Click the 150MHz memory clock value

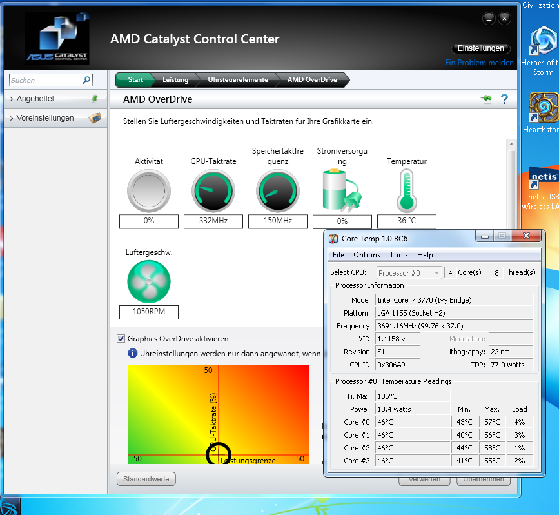pyautogui.click(x=278, y=221)
